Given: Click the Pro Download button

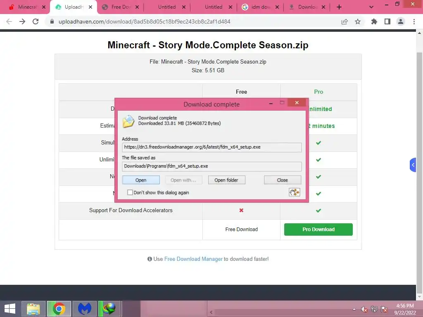Looking at the screenshot, I should pyautogui.click(x=318, y=229).
